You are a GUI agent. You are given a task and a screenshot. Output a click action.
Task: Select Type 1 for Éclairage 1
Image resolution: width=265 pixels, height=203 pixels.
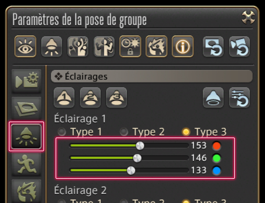click(x=80, y=132)
